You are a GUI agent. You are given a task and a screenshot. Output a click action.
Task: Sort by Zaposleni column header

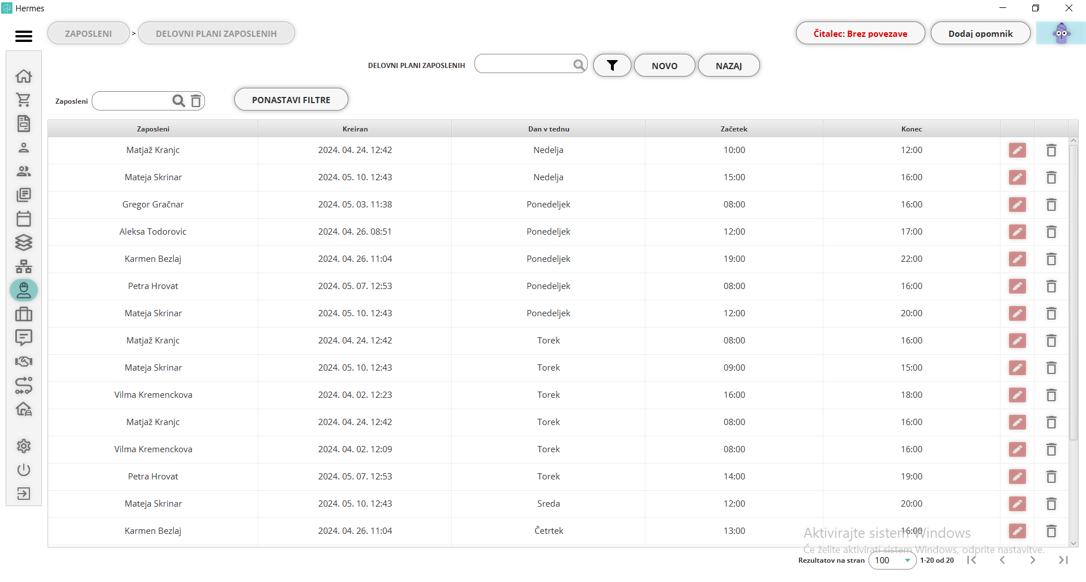pos(153,129)
